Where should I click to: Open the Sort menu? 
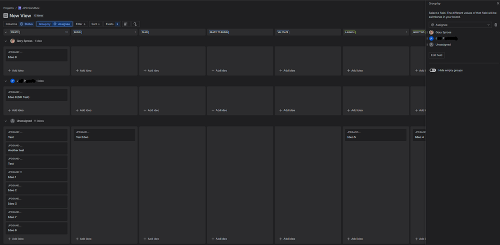(x=96, y=24)
